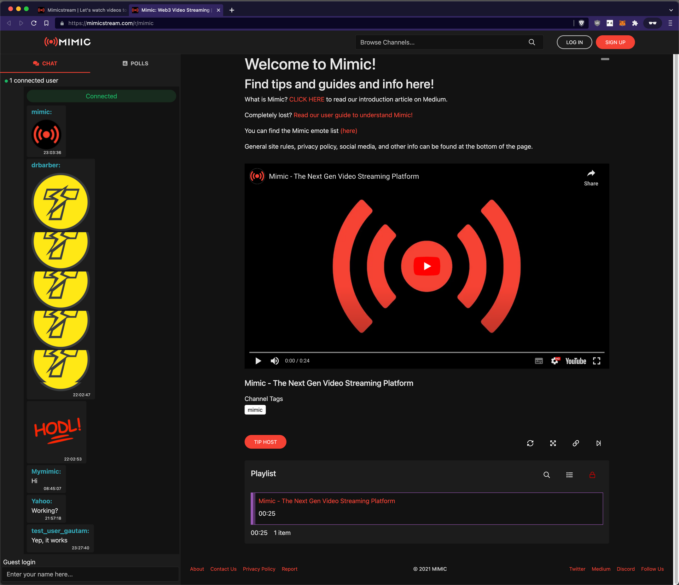Open the video quality settings gear
This screenshot has width=679, height=585.
[555, 361]
